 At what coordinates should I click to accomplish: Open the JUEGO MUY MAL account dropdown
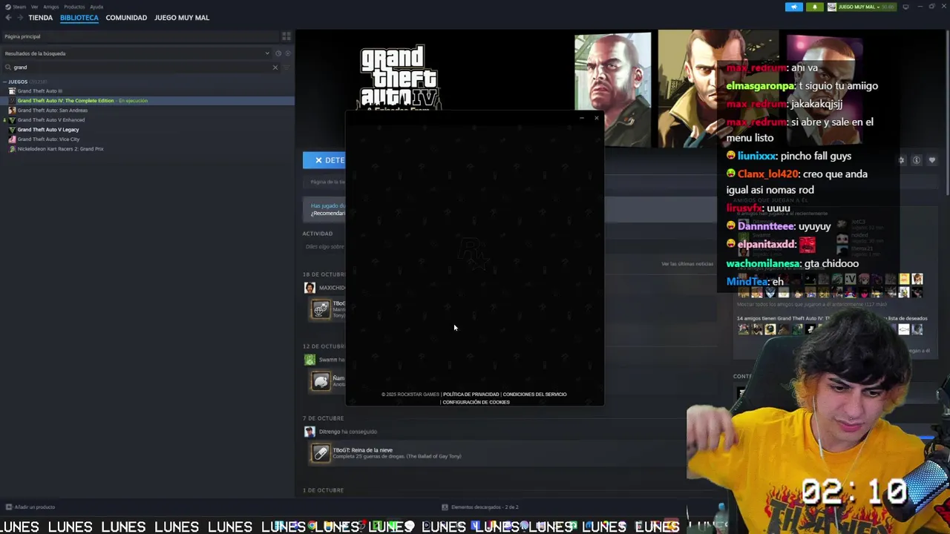click(x=862, y=7)
